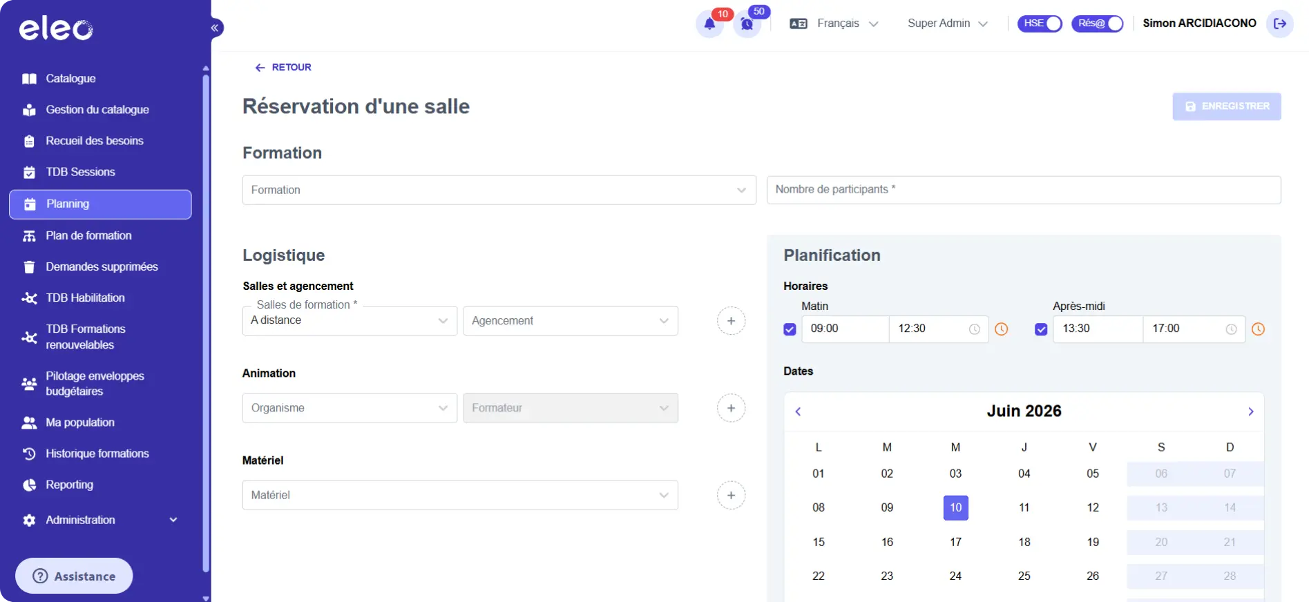Click the Recueil des besoins clipboard icon

(29, 141)
